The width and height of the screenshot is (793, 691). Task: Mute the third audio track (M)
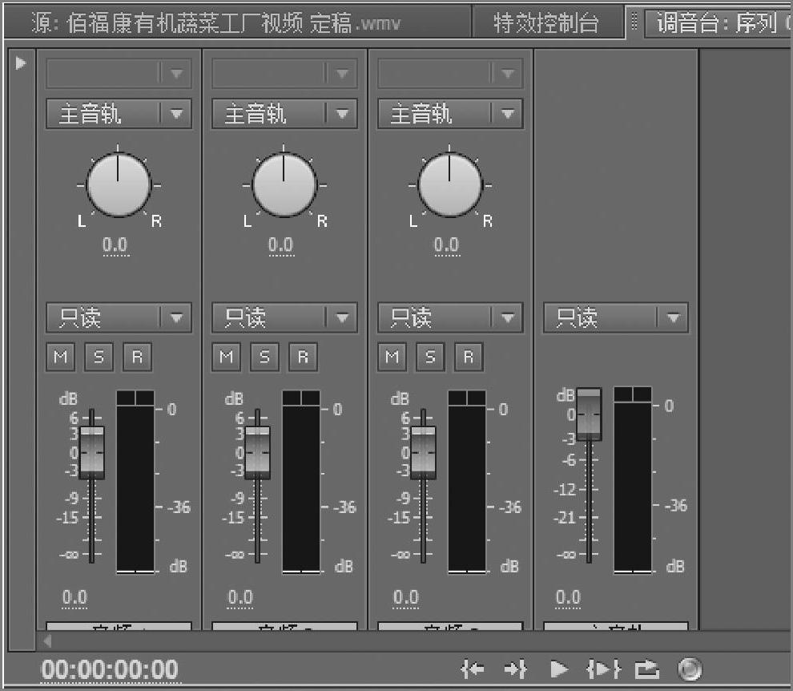tap(392, 358)
